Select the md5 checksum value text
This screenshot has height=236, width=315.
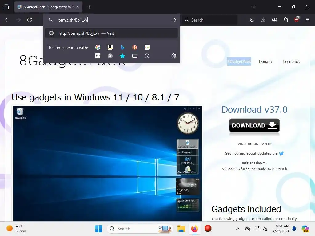point(254,169)
